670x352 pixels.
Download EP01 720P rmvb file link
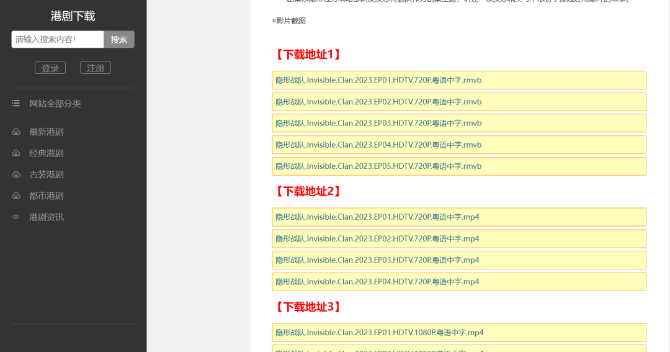point(378,80)
